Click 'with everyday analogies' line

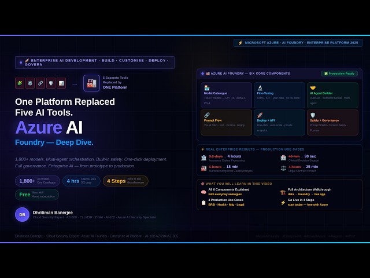[225, 195]
